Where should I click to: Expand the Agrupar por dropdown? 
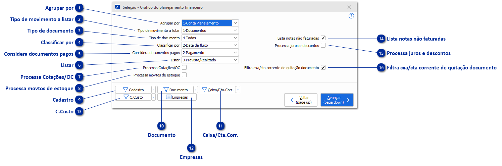[x=235, y=23]
